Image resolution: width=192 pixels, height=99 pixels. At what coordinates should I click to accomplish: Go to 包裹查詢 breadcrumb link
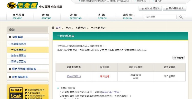click(80, 28)
